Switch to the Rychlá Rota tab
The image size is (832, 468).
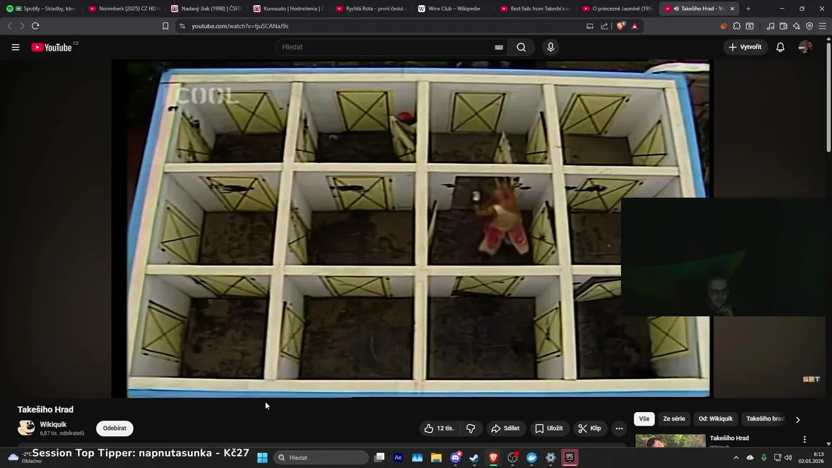click(x=371, y=8)
